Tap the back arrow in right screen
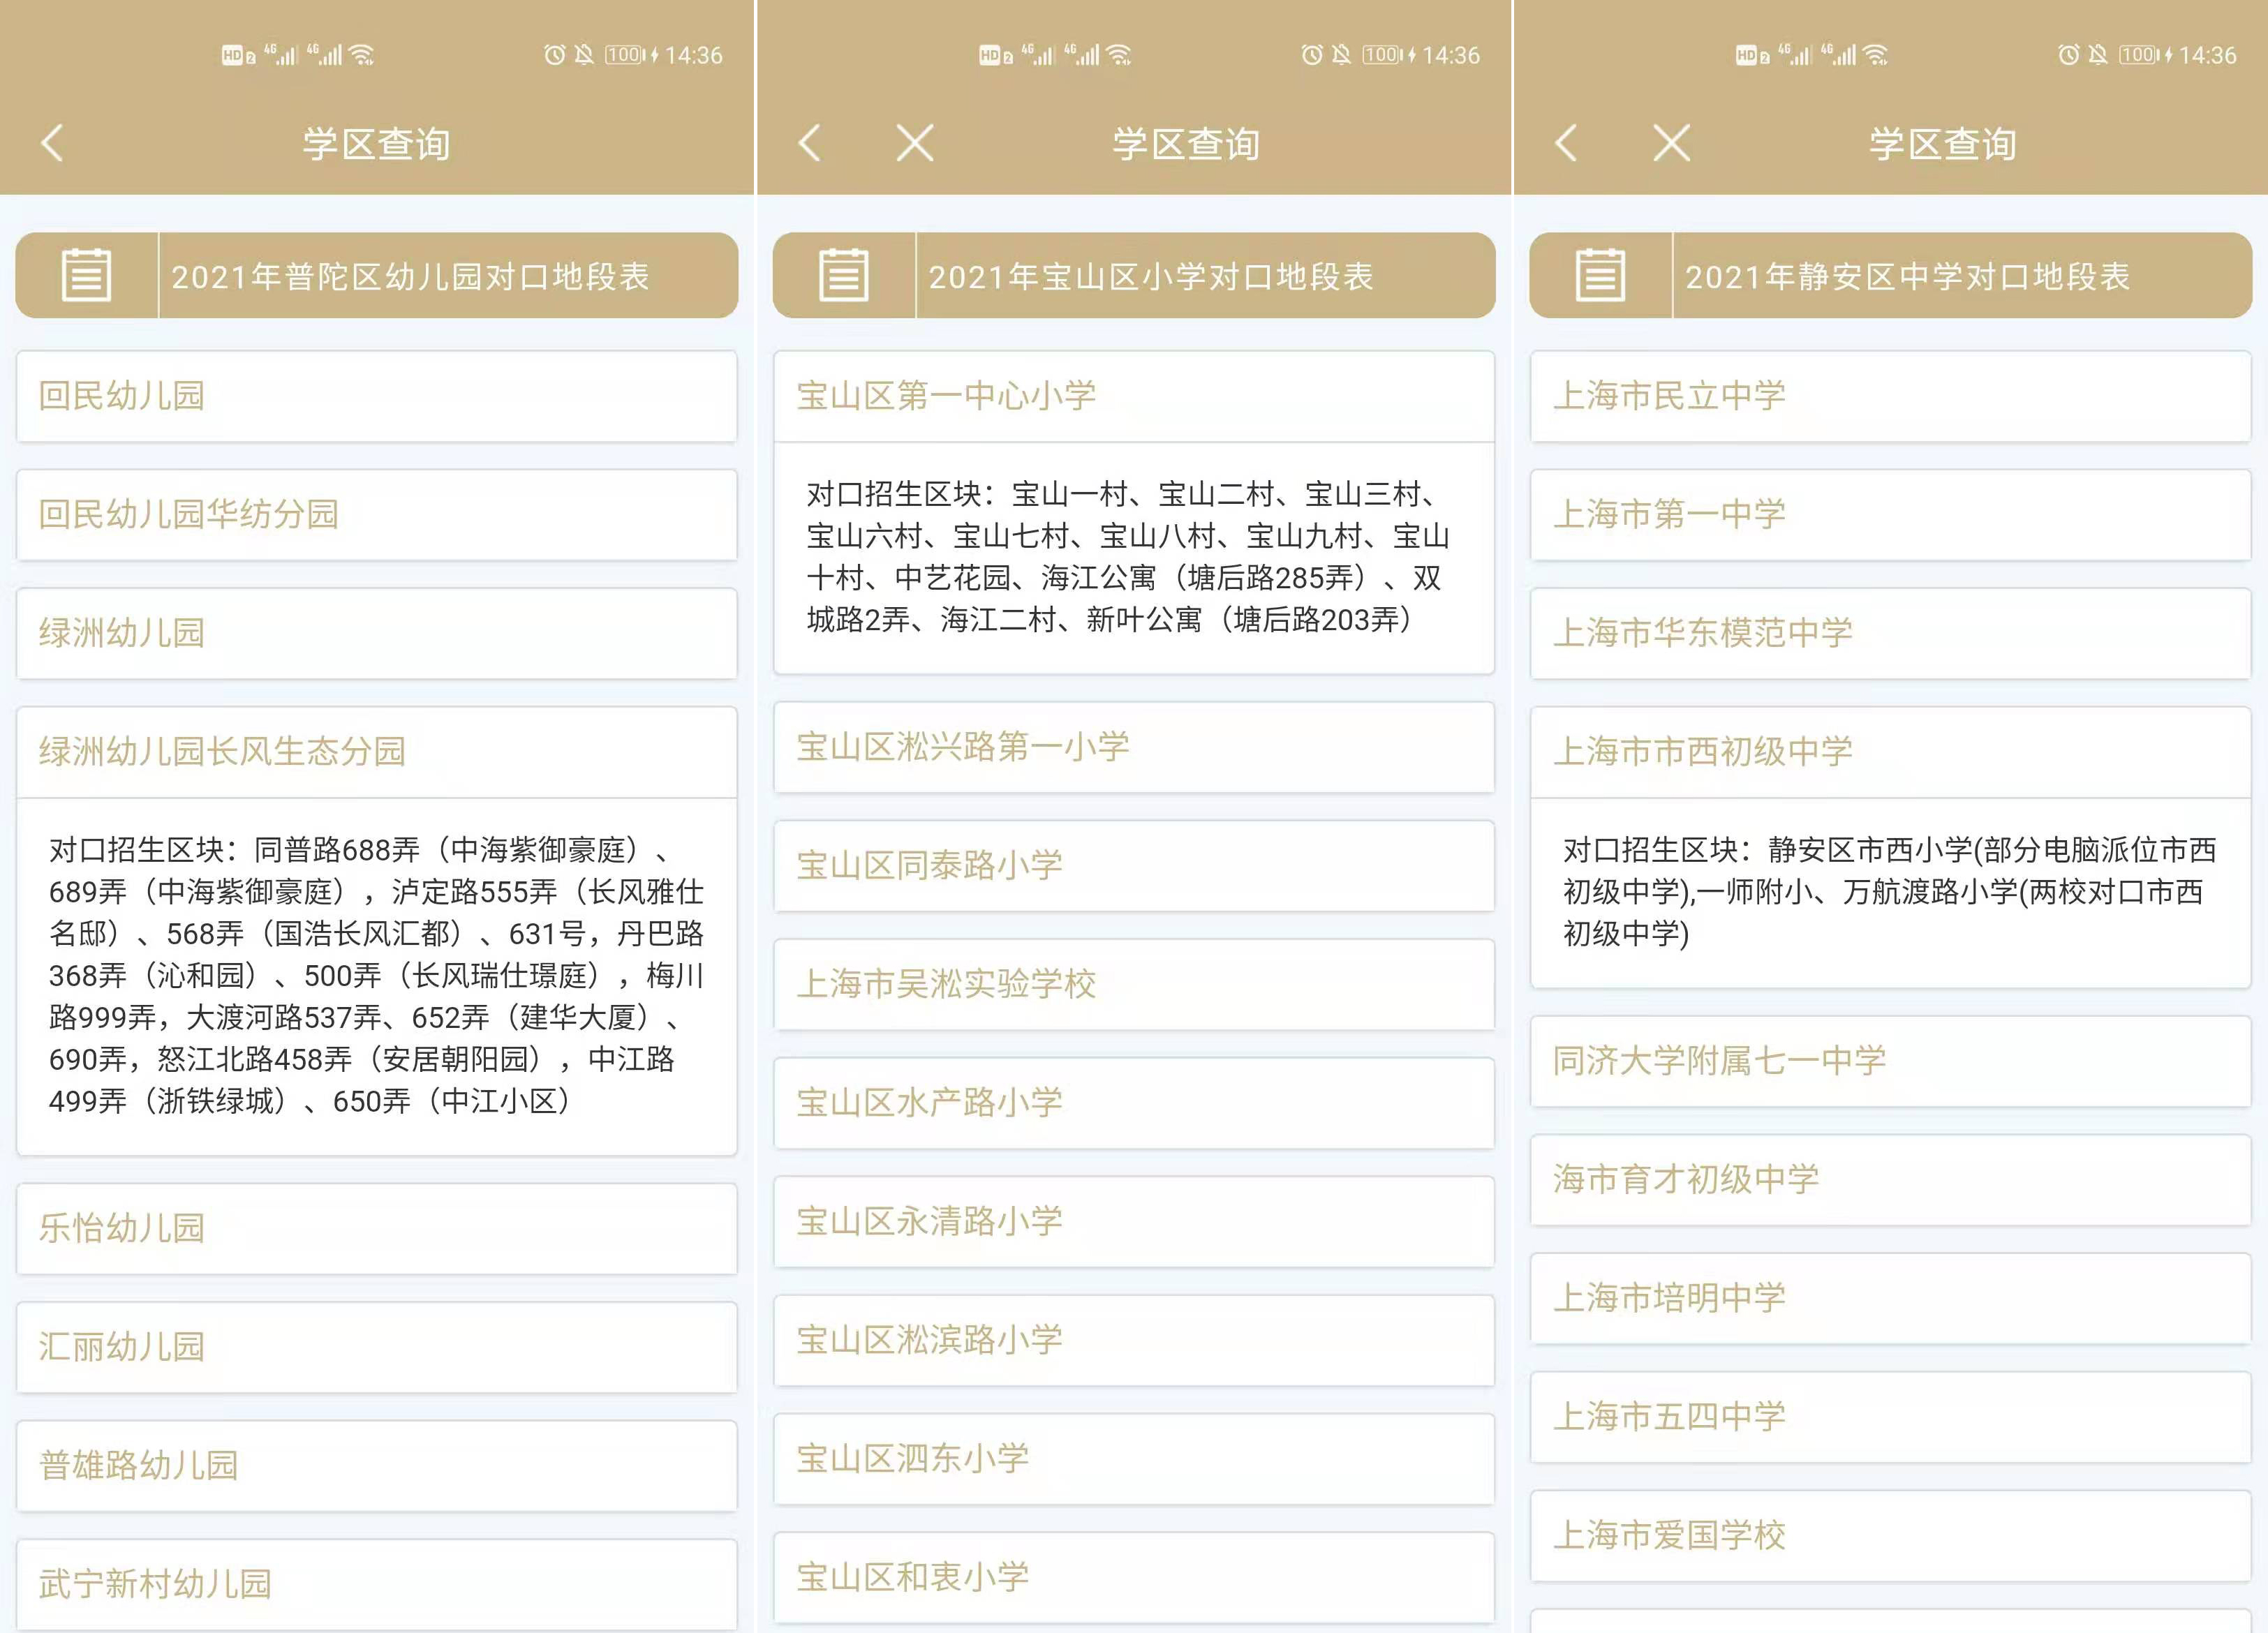Screen dimensions: 2268x1633 coord(1567,143)
